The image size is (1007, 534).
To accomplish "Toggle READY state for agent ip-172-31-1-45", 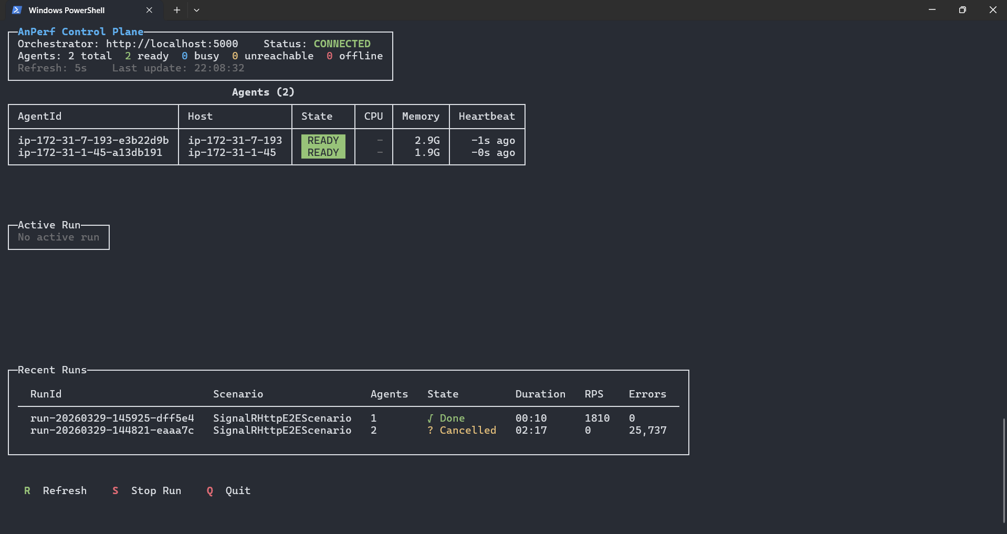I will [323, 152].
